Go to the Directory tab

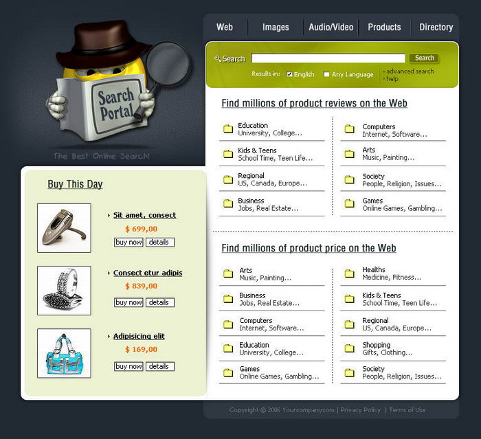point(436,27)
